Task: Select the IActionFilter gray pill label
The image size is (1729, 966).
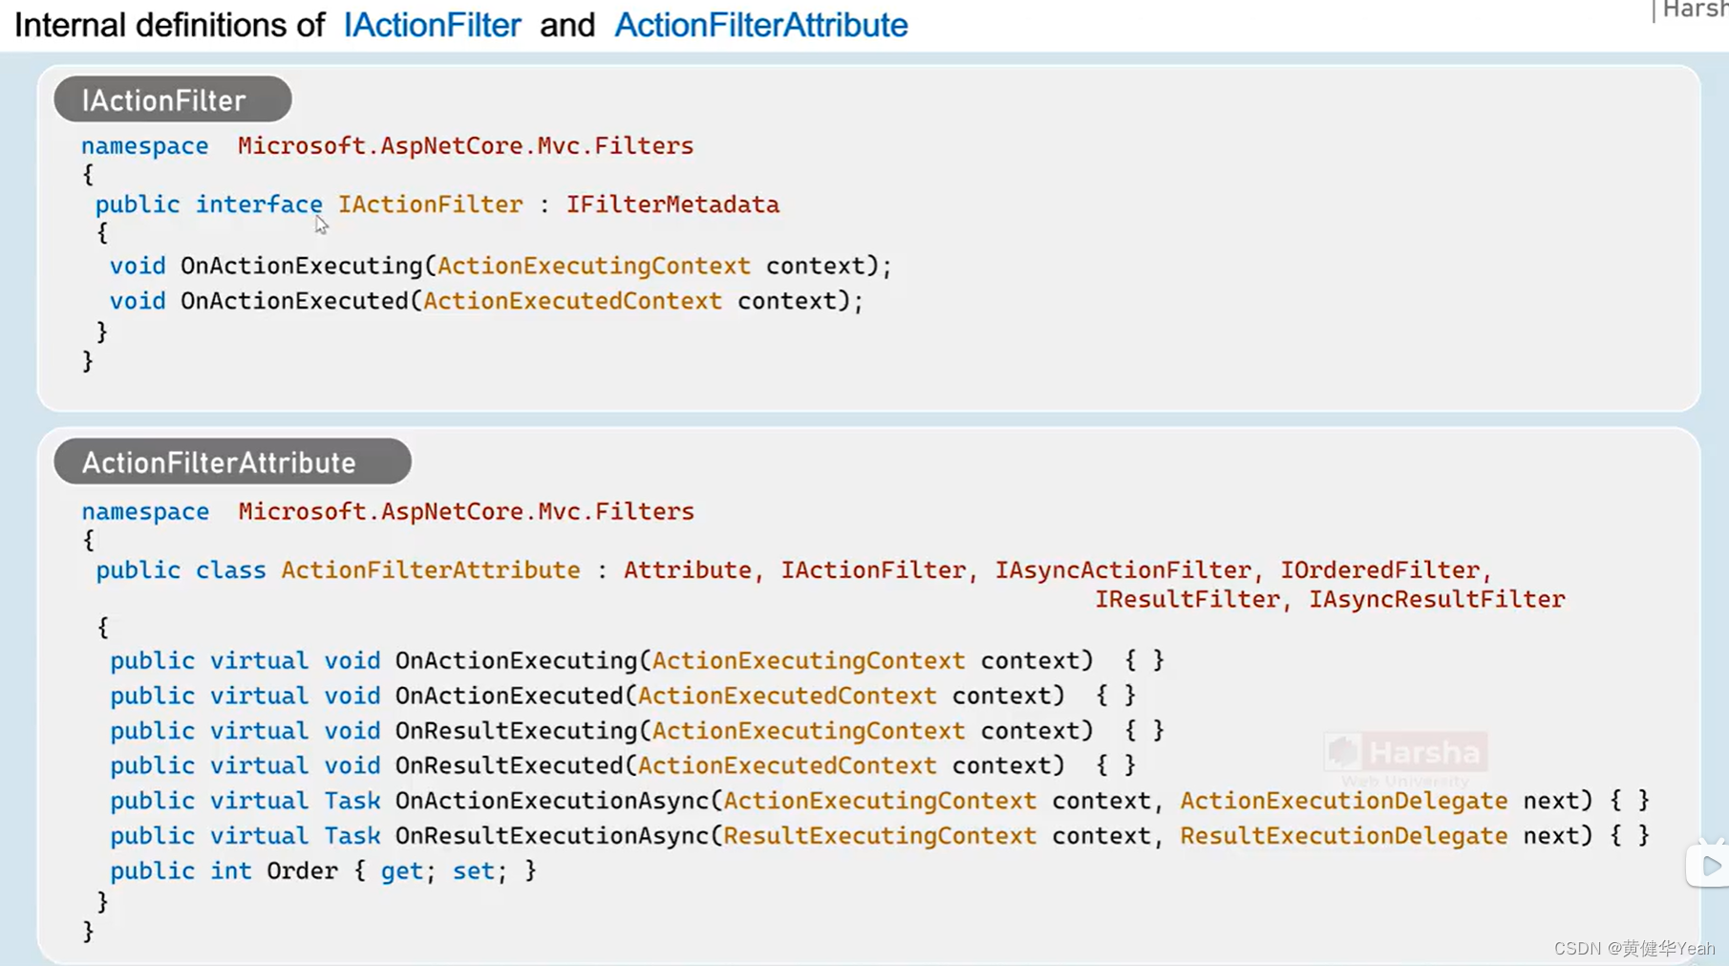Action: click(x=171, y=98)
